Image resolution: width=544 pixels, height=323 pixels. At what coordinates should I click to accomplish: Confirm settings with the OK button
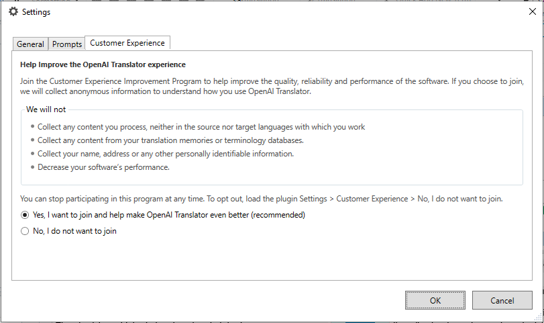[x=435, y=300]
